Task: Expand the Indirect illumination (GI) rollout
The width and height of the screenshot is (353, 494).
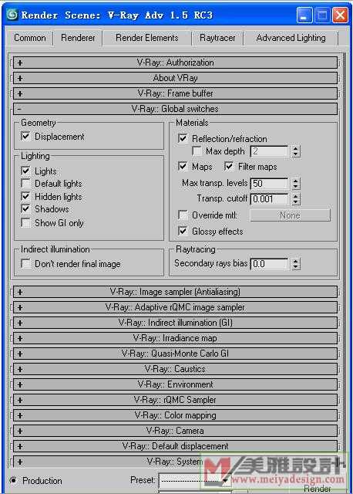Action: click(x=175, y=323)
